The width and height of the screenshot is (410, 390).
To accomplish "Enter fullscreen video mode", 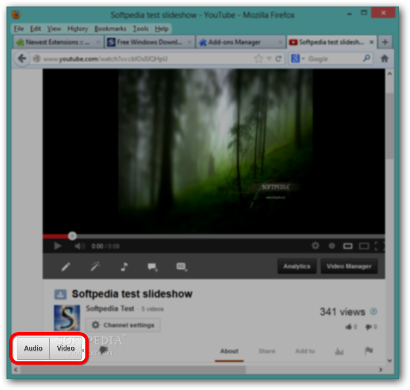I will (x=379, y=246).
